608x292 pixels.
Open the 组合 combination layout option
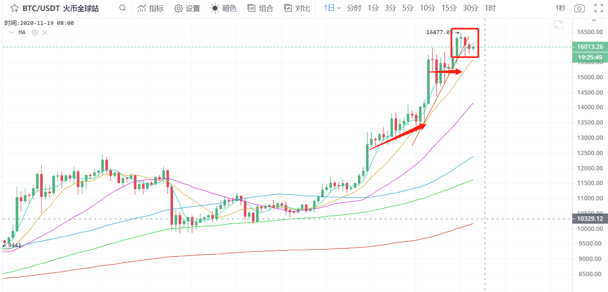point(261,8)
